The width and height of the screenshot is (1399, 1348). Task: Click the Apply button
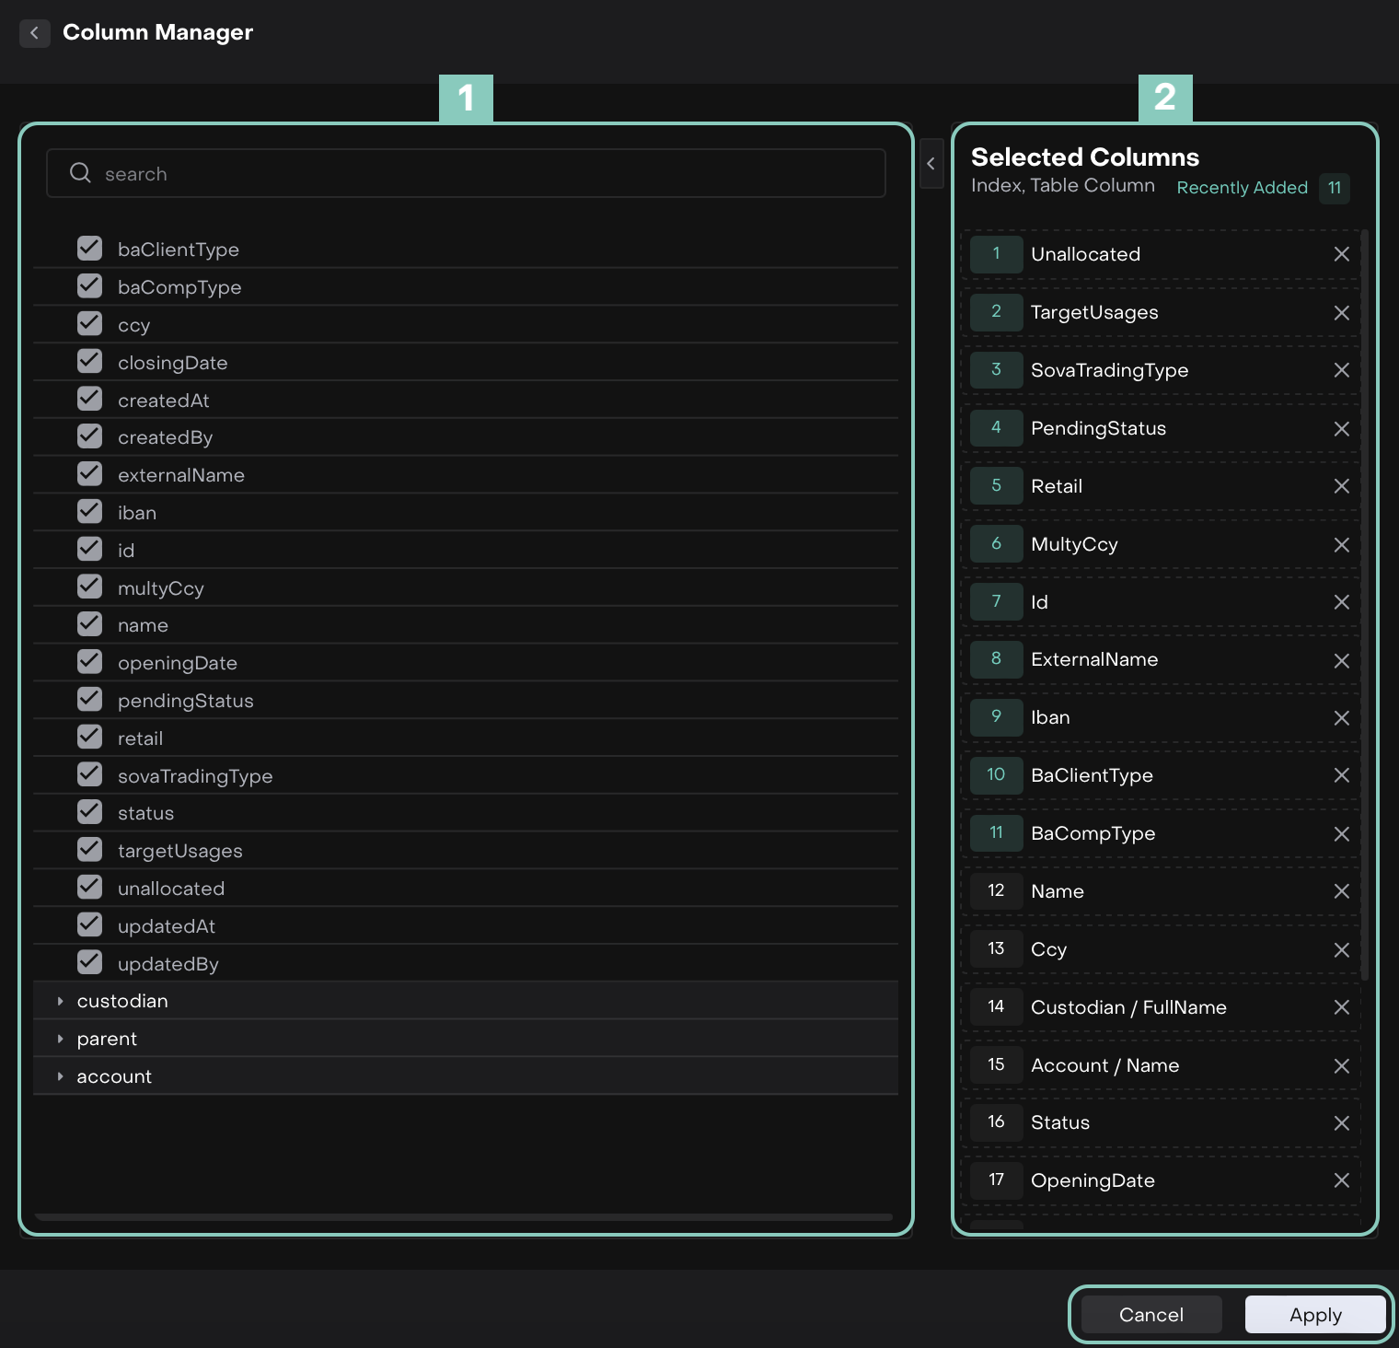(x=1314, y=1315)
